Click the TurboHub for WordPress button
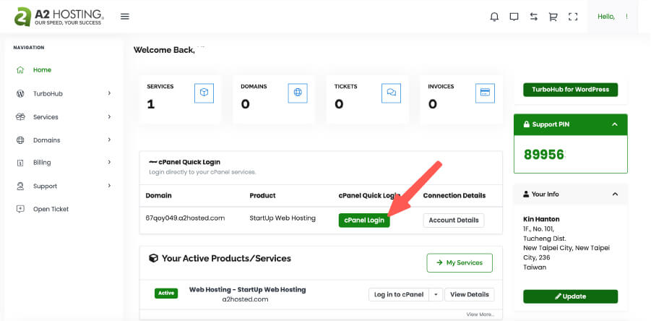Screen dimensions: 651x321 tap(570, 90)
